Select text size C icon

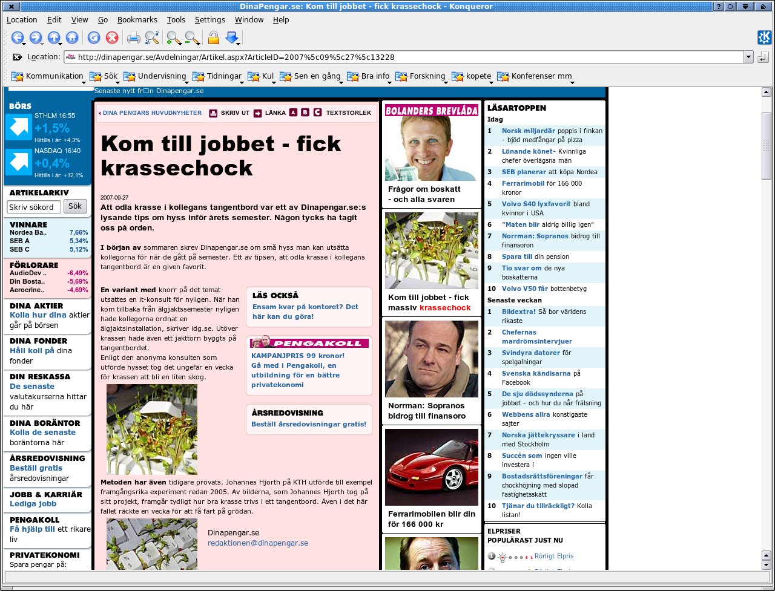coord(317,112)
